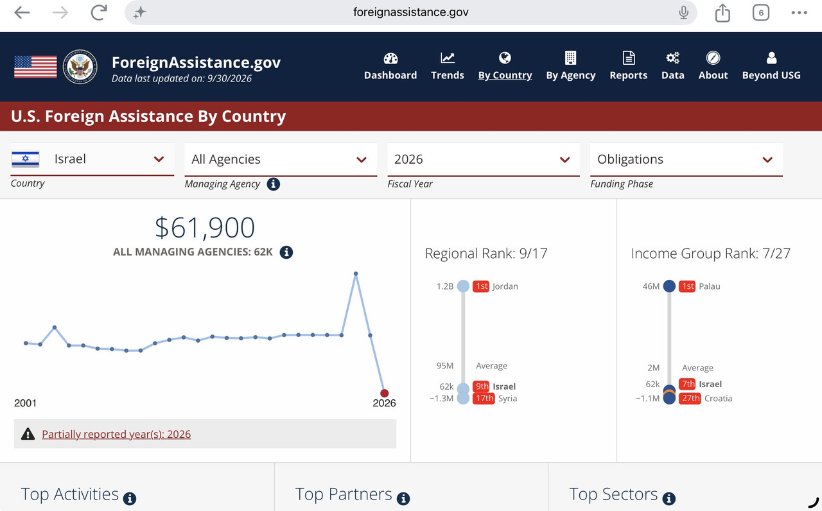Click the foreignassistance.gov address field
Image resolution: width=822 pixels, height=511 pixels.
(x=411, y=12)
